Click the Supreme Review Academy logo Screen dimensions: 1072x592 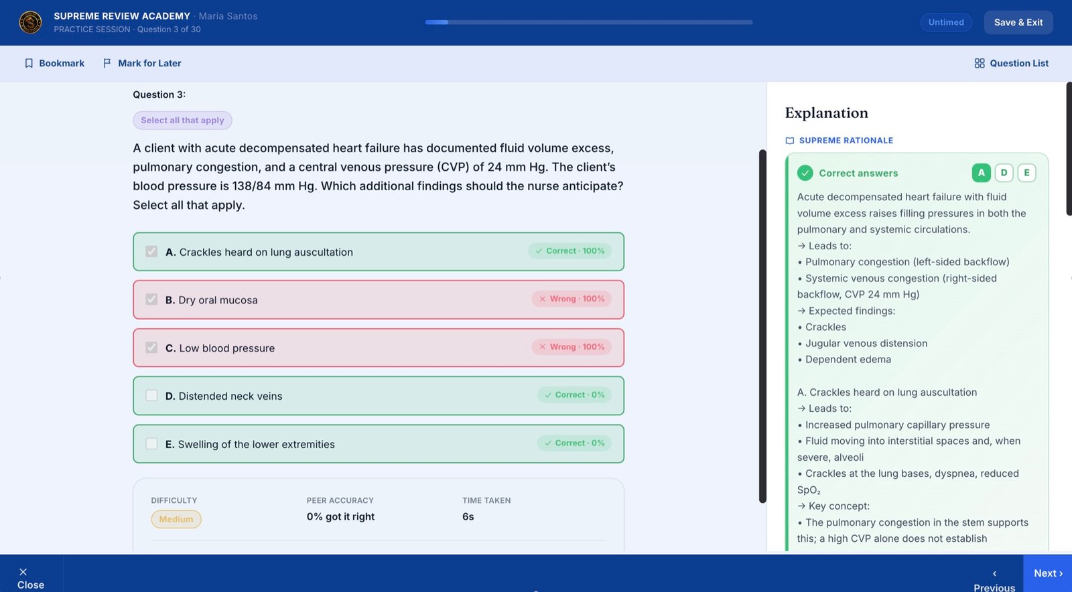[x=31, y=22]
